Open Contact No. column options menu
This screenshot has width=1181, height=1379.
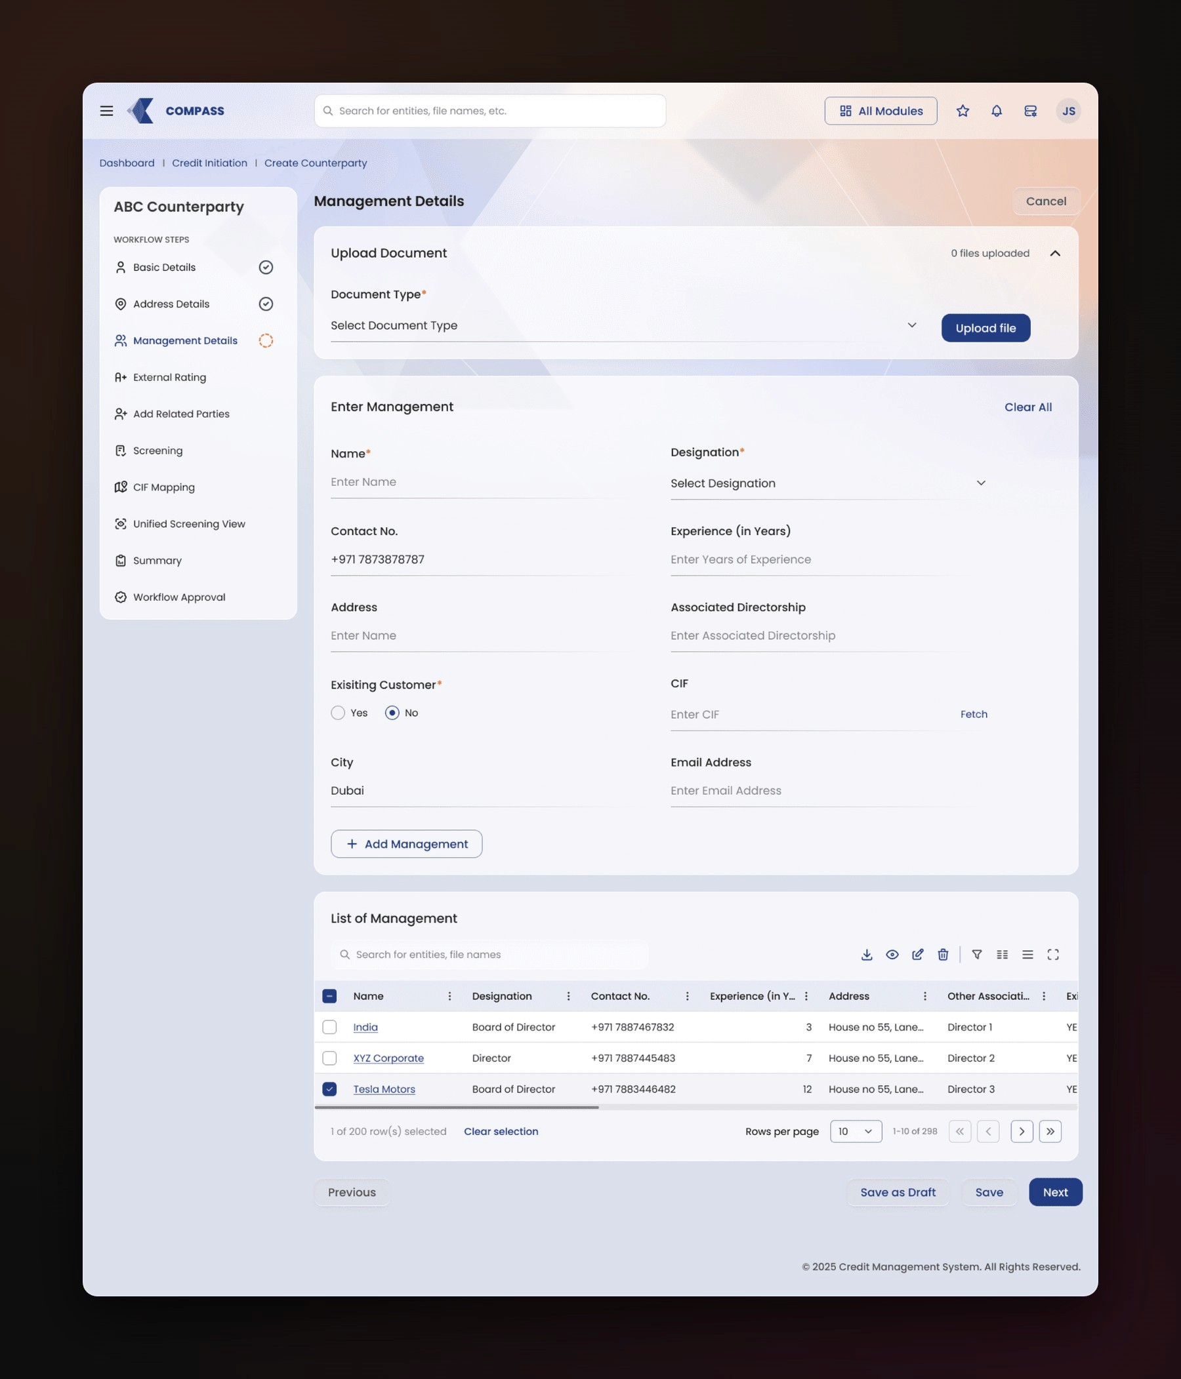pyautogui.click(x=688, y=996)
